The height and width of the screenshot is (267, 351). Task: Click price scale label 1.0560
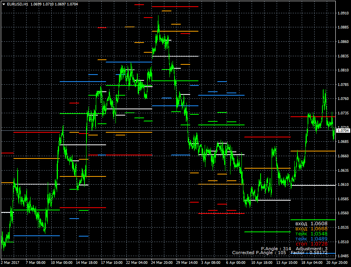(x=343, y=213)
